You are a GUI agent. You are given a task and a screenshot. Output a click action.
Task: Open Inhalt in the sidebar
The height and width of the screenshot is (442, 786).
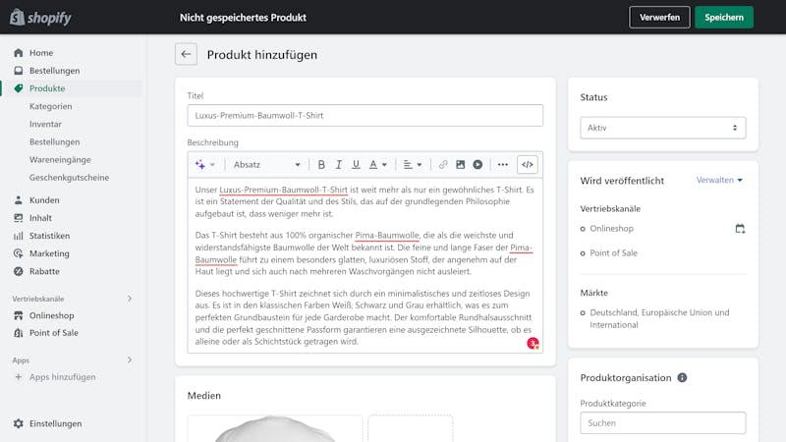40,218
